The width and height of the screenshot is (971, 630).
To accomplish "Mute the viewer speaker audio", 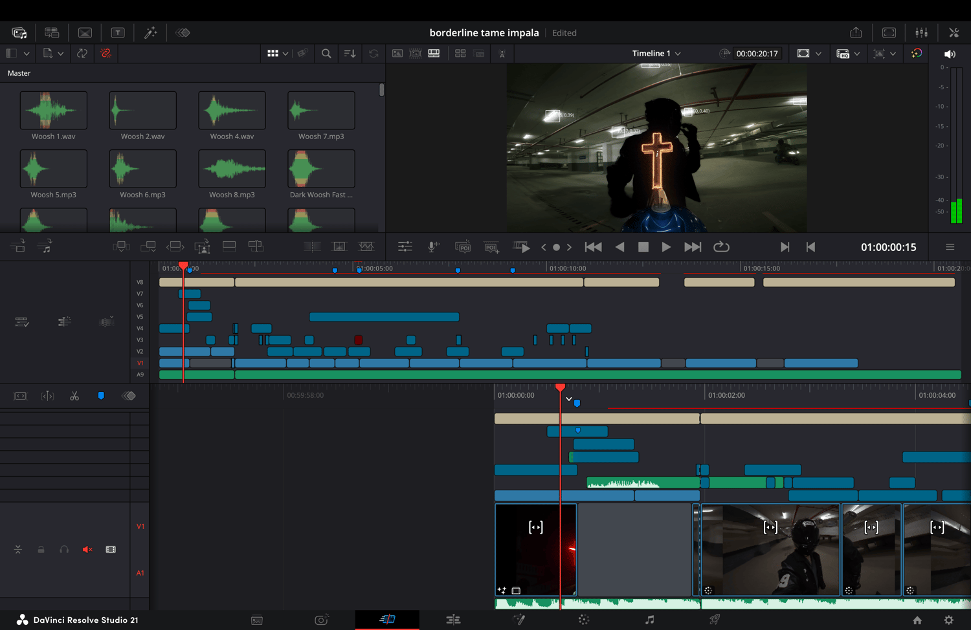I will pyautogui.click(x=950, y=54).
